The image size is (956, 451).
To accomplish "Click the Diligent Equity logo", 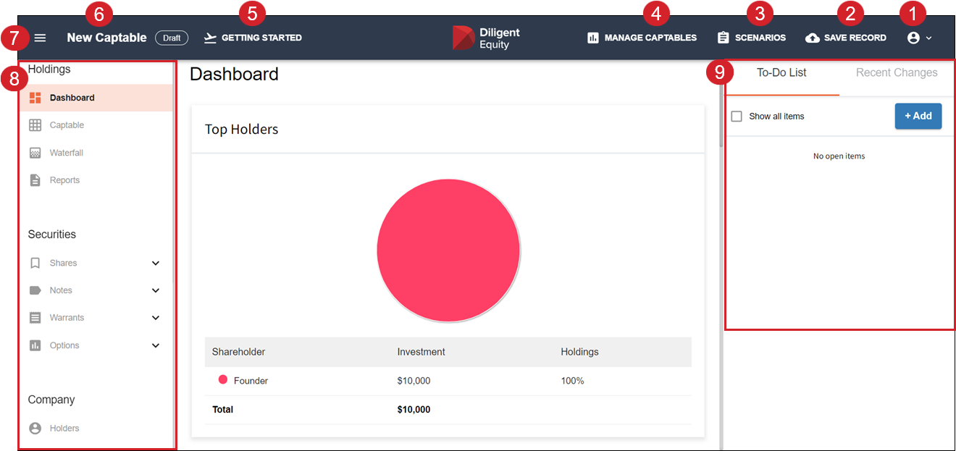I will pos(485,38).
